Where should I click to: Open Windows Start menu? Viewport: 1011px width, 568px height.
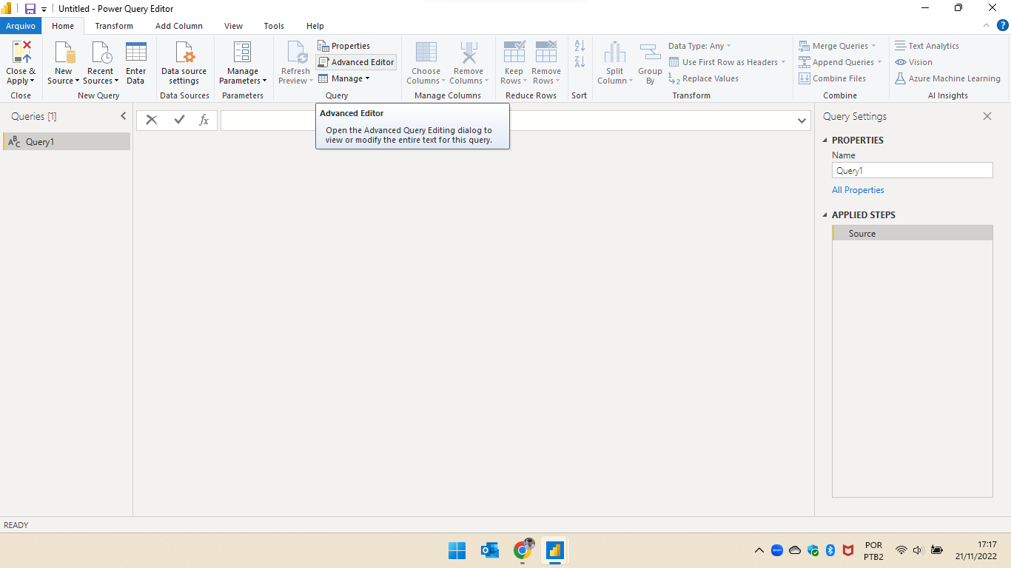tap(457, 550)
